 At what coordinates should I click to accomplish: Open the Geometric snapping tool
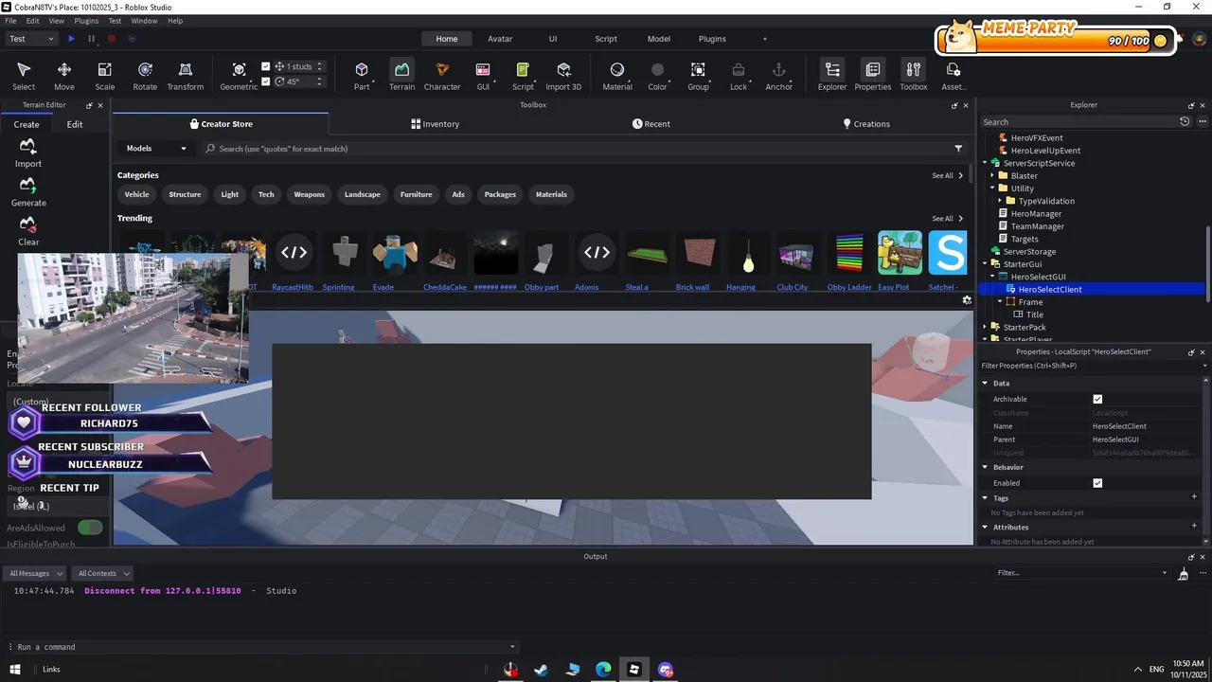239,76
